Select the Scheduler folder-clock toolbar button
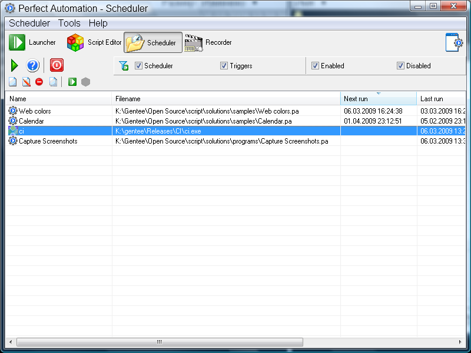 point(153,42)
